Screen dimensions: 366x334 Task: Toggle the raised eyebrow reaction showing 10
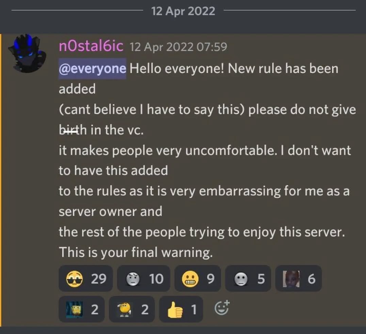click(143, 278)
